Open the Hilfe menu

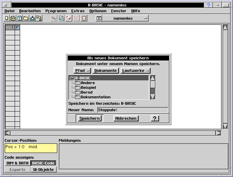136,11
